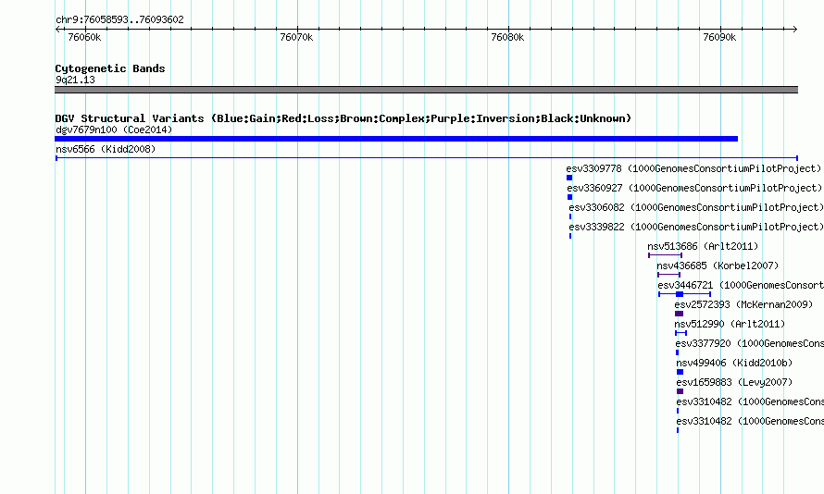
Task: Click the blue bracket glyph under nsv512990
Action: 681,333
